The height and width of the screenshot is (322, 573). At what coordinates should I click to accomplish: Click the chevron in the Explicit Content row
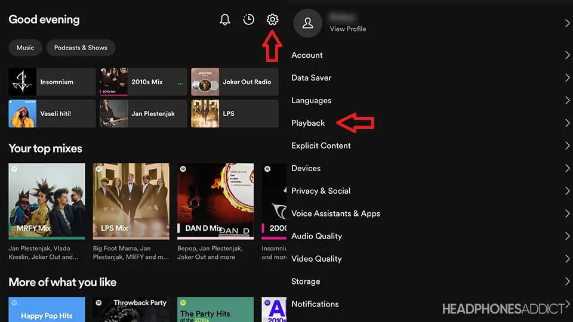point(567,145)
